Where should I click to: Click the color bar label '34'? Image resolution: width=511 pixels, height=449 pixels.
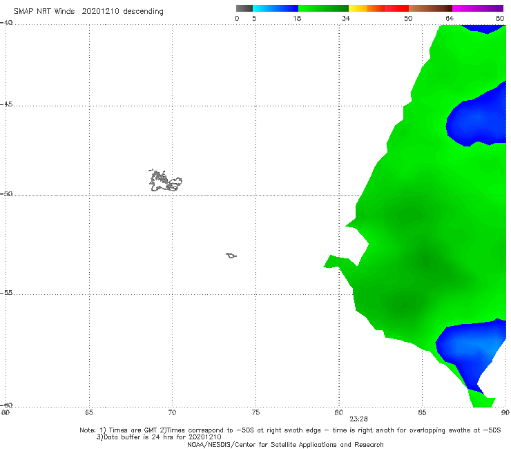[x=346, y=18]
